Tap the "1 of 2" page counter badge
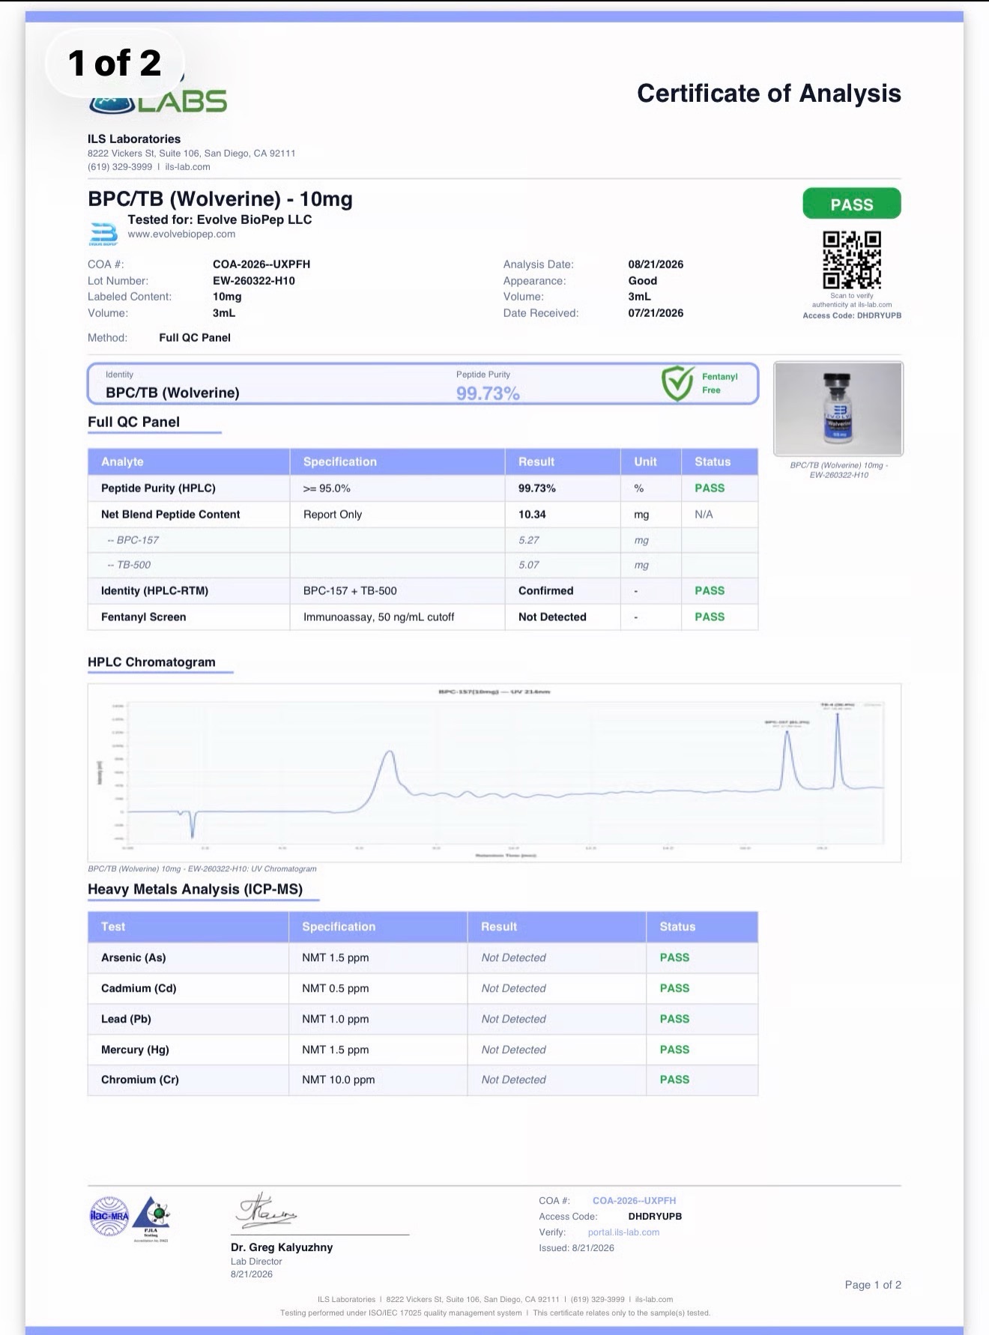 [x=115, y=63]
